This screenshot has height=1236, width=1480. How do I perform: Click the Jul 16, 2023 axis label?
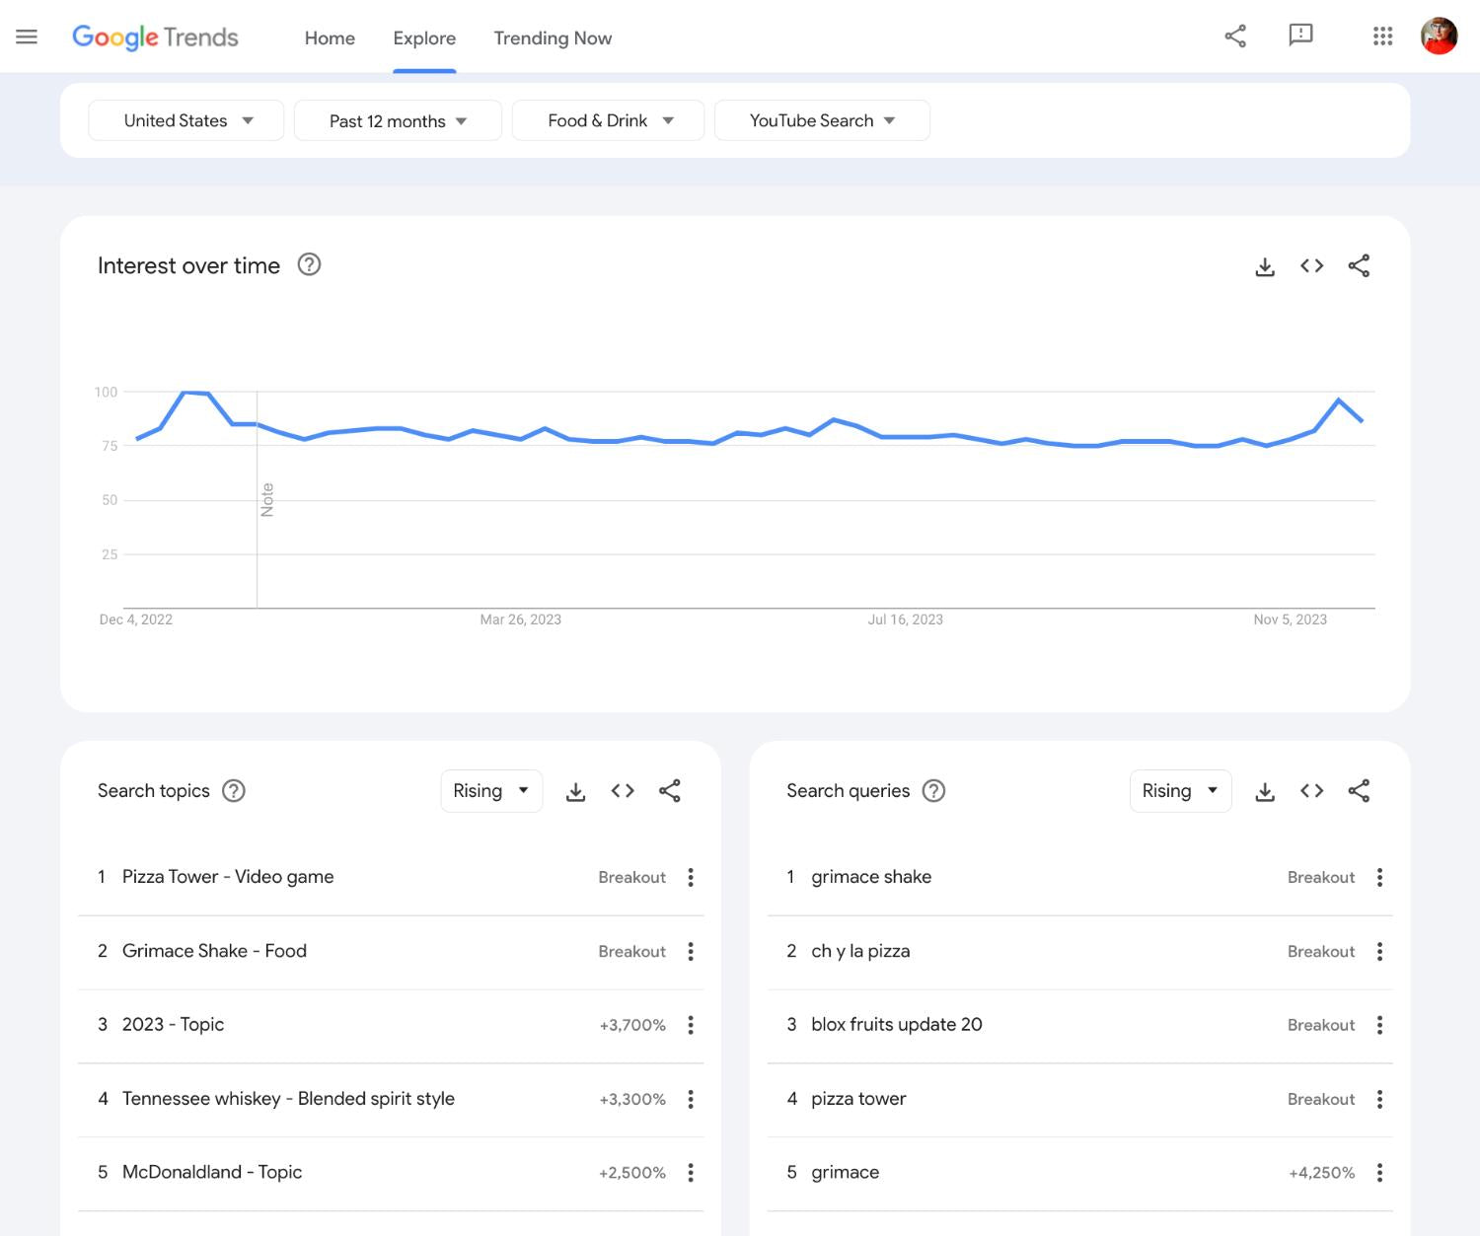pos(905,619)
